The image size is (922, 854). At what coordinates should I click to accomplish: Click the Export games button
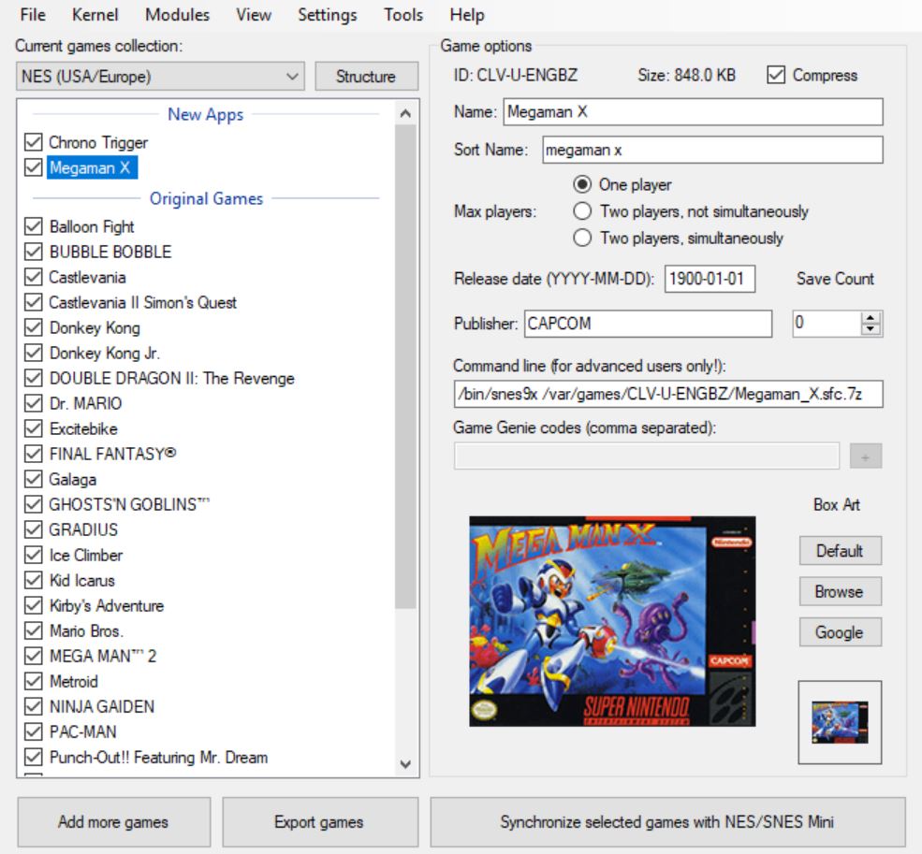(320, 821)
